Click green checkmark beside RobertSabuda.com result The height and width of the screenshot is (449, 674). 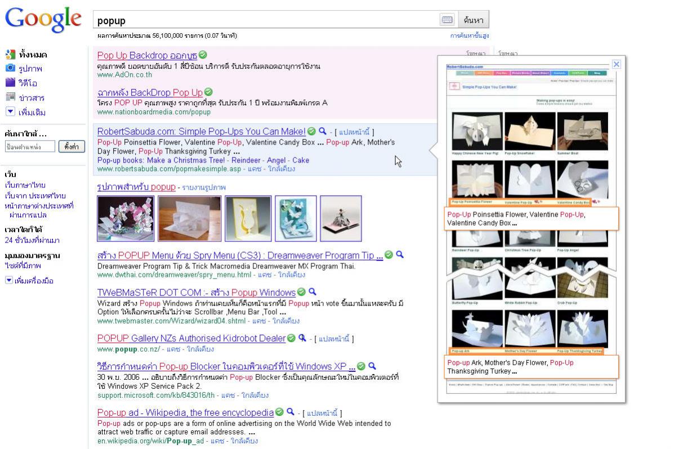(311, 131)
